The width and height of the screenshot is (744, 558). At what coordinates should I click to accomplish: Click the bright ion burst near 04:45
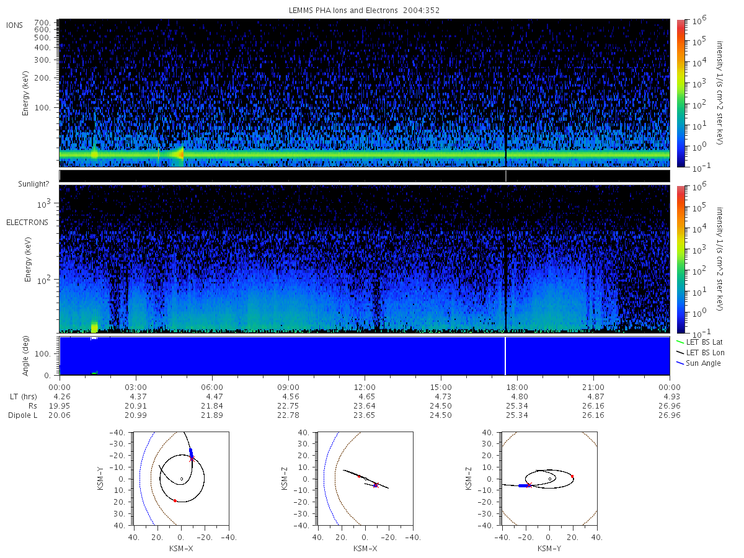pyautogui.click(x=179, y=153)
